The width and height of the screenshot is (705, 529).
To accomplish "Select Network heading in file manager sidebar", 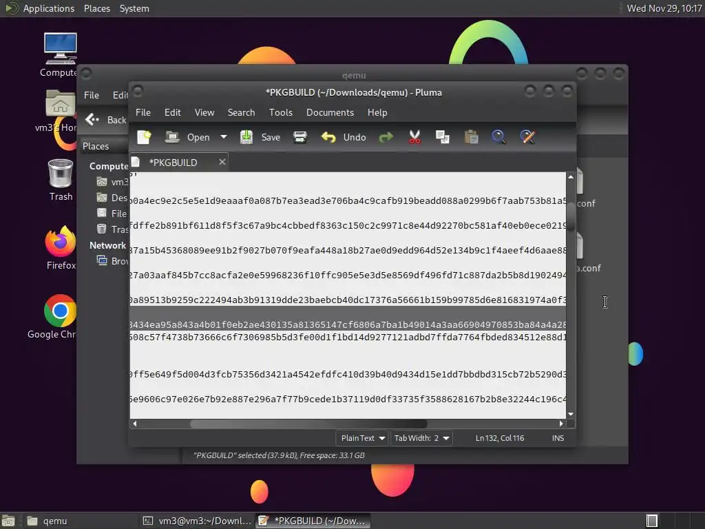I will click(x=107, y=246).
